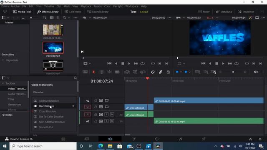Toggle loop in the timeline viewer
Viewport: 267px width, 150px height.
pyautogui.click(x=237, y=63)
